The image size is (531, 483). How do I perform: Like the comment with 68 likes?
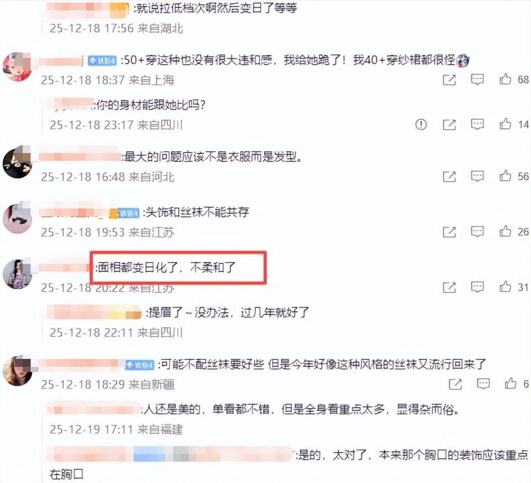tap(505, 79)
